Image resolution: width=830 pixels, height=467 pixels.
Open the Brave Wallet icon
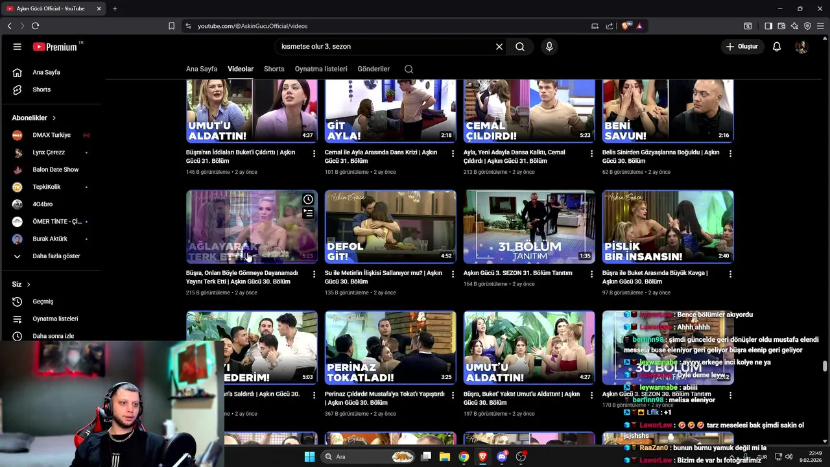(x=781, y=26)
